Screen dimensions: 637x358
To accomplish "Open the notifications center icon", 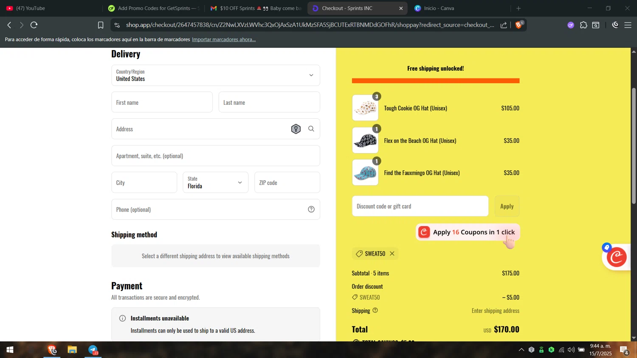I will [x=624, y=350].
